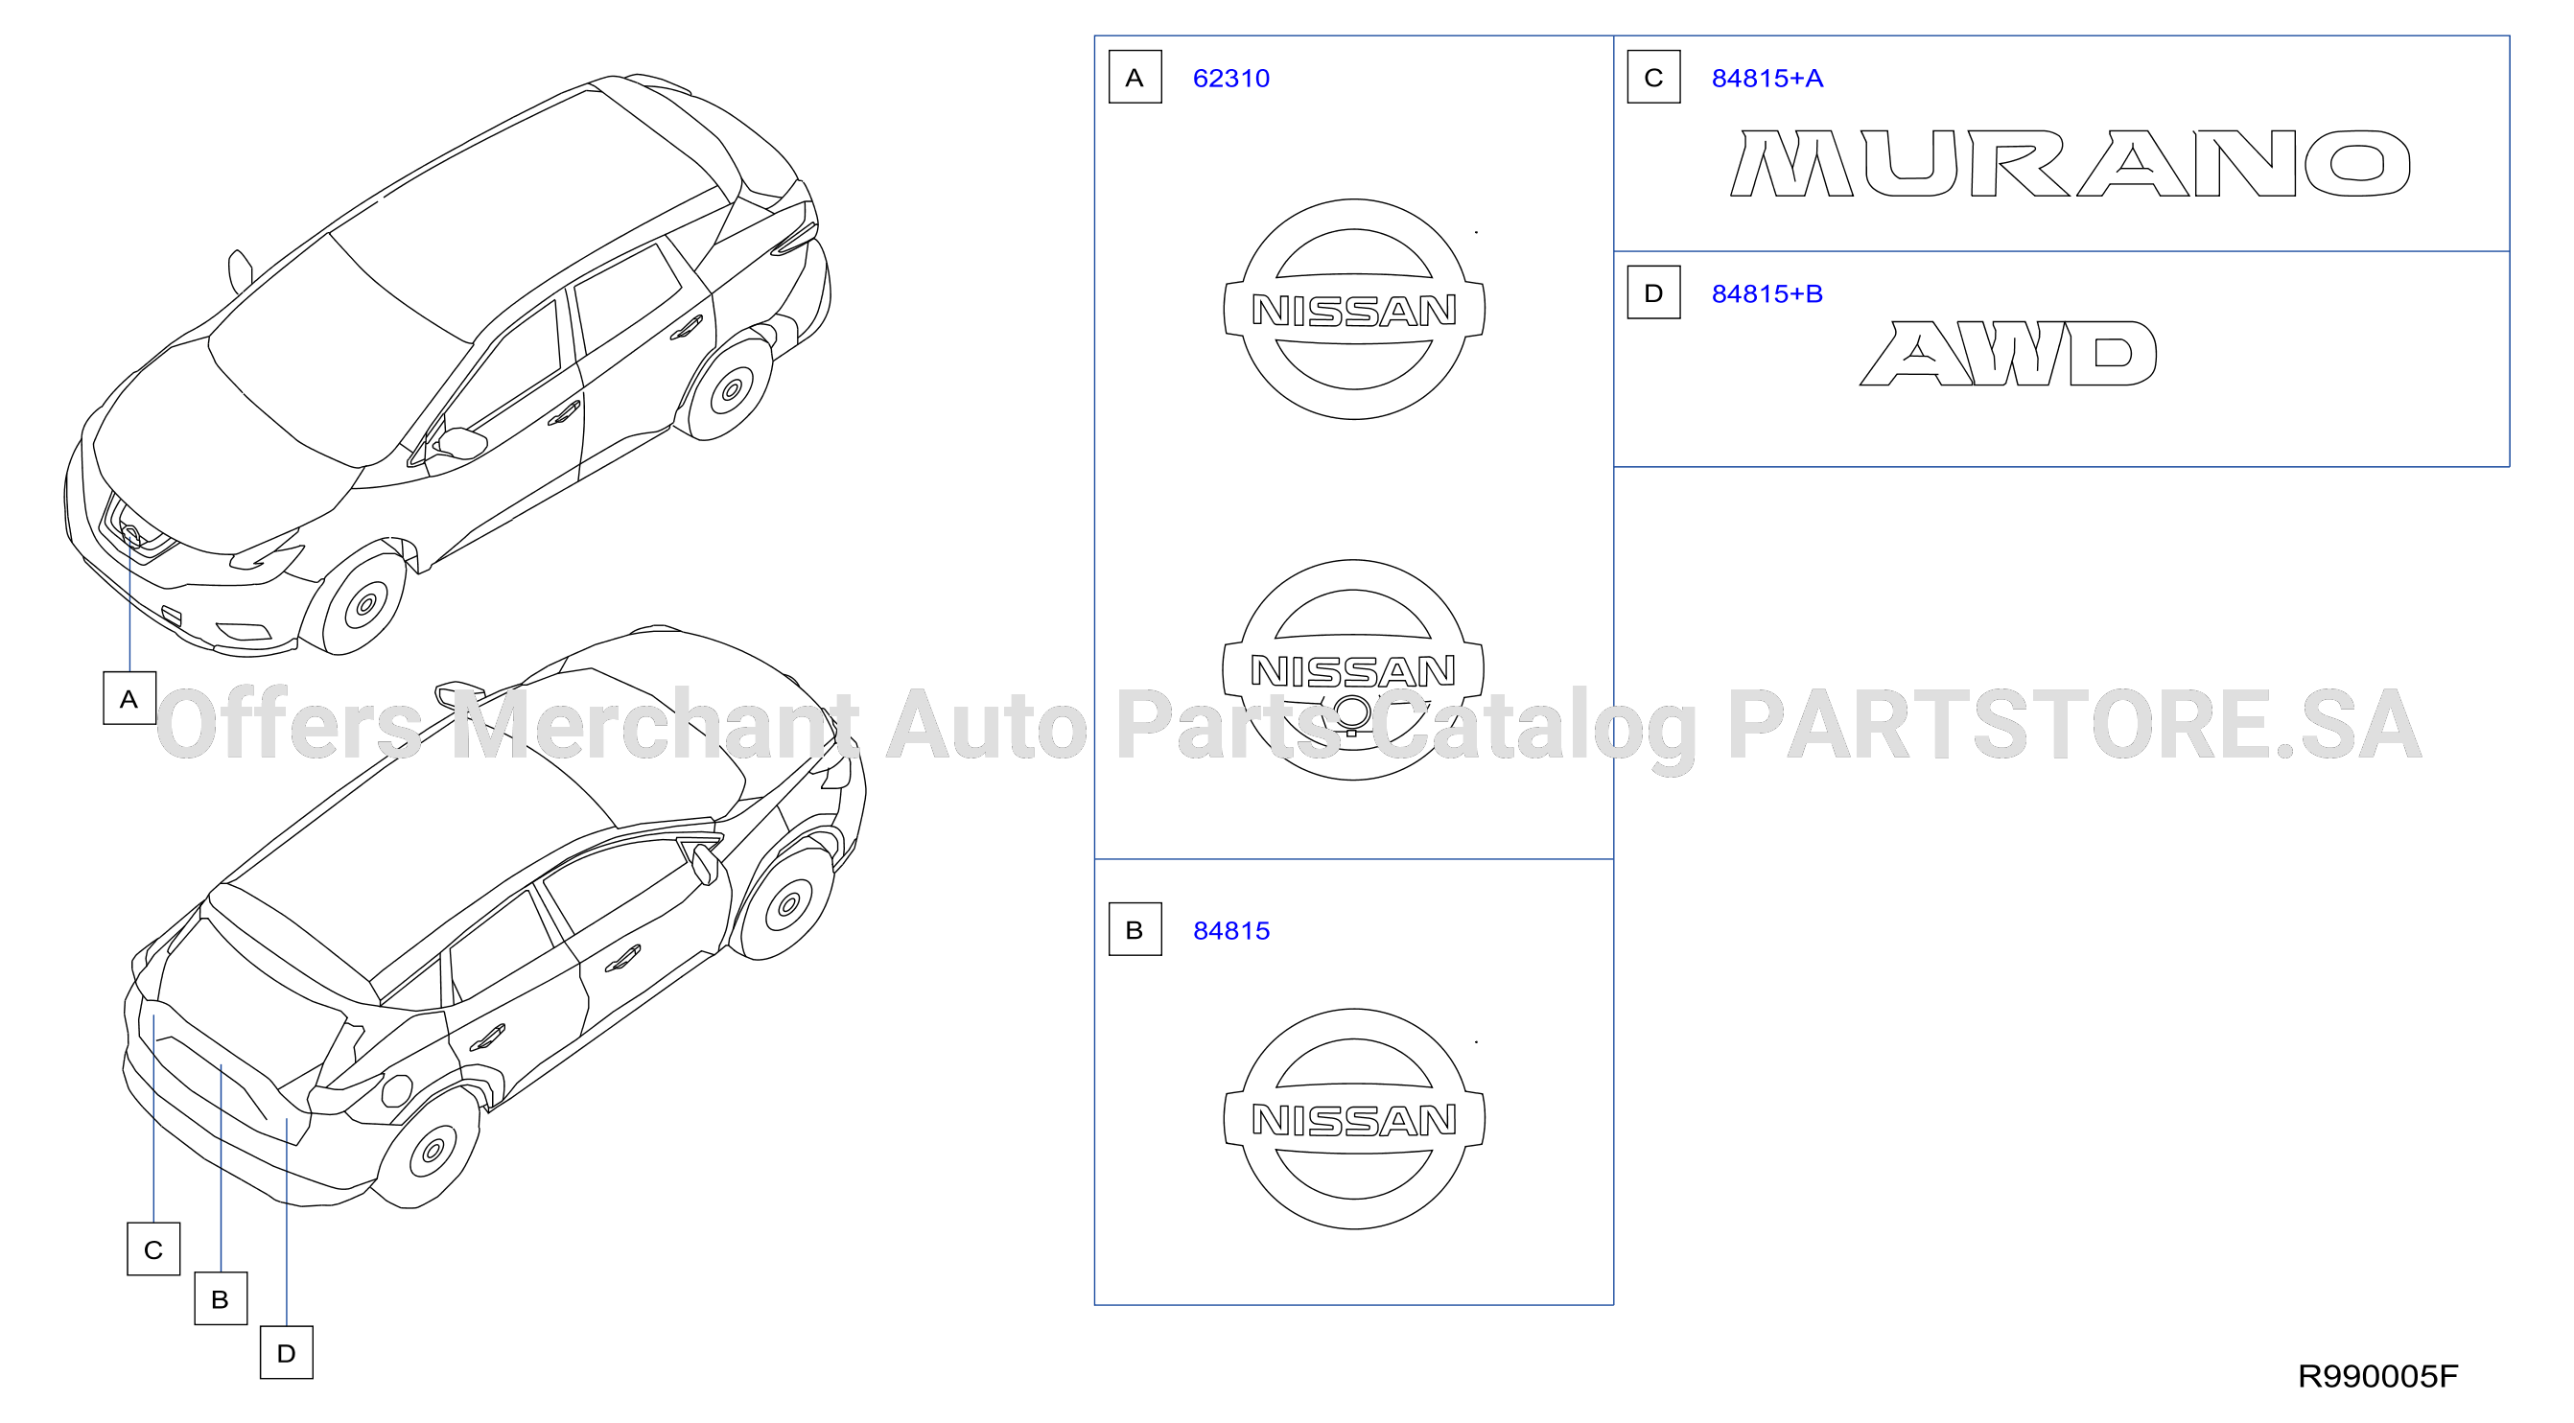Click the D label box in parts panel
The height and width of the screenshot is (1423, 2574).
pyautogui.click(x=1653, y=292)
